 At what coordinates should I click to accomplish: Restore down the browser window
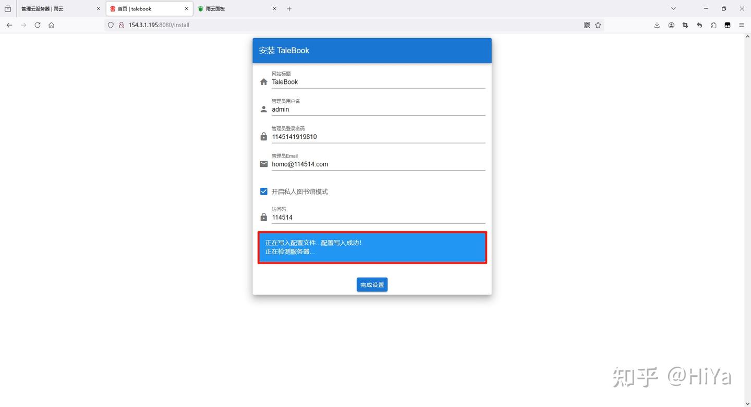pos(724,9)
